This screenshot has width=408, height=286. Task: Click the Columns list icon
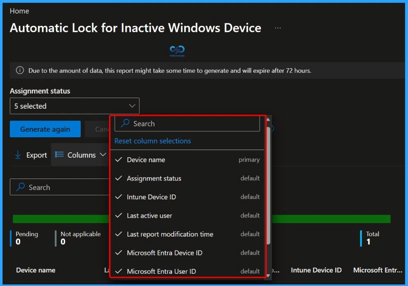tap(59, 154)
